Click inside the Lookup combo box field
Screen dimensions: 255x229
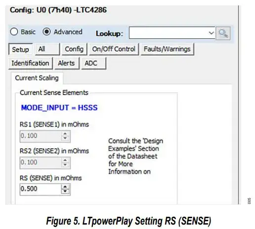172,33
